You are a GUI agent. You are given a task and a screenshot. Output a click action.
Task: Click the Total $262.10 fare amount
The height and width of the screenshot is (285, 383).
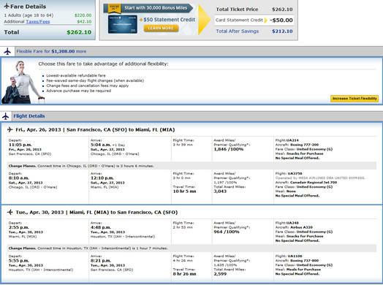(x=79, y=32)
